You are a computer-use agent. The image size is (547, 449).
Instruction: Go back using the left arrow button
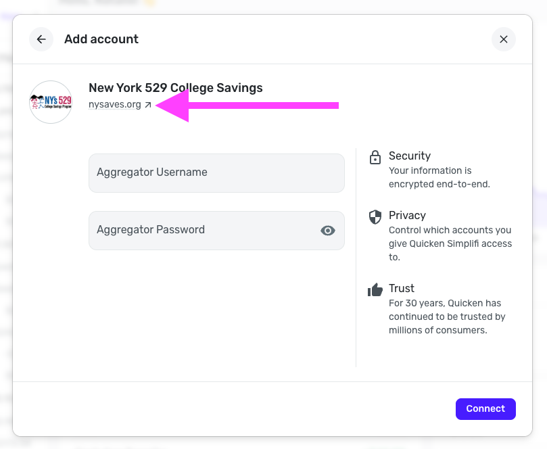point(41,39)
